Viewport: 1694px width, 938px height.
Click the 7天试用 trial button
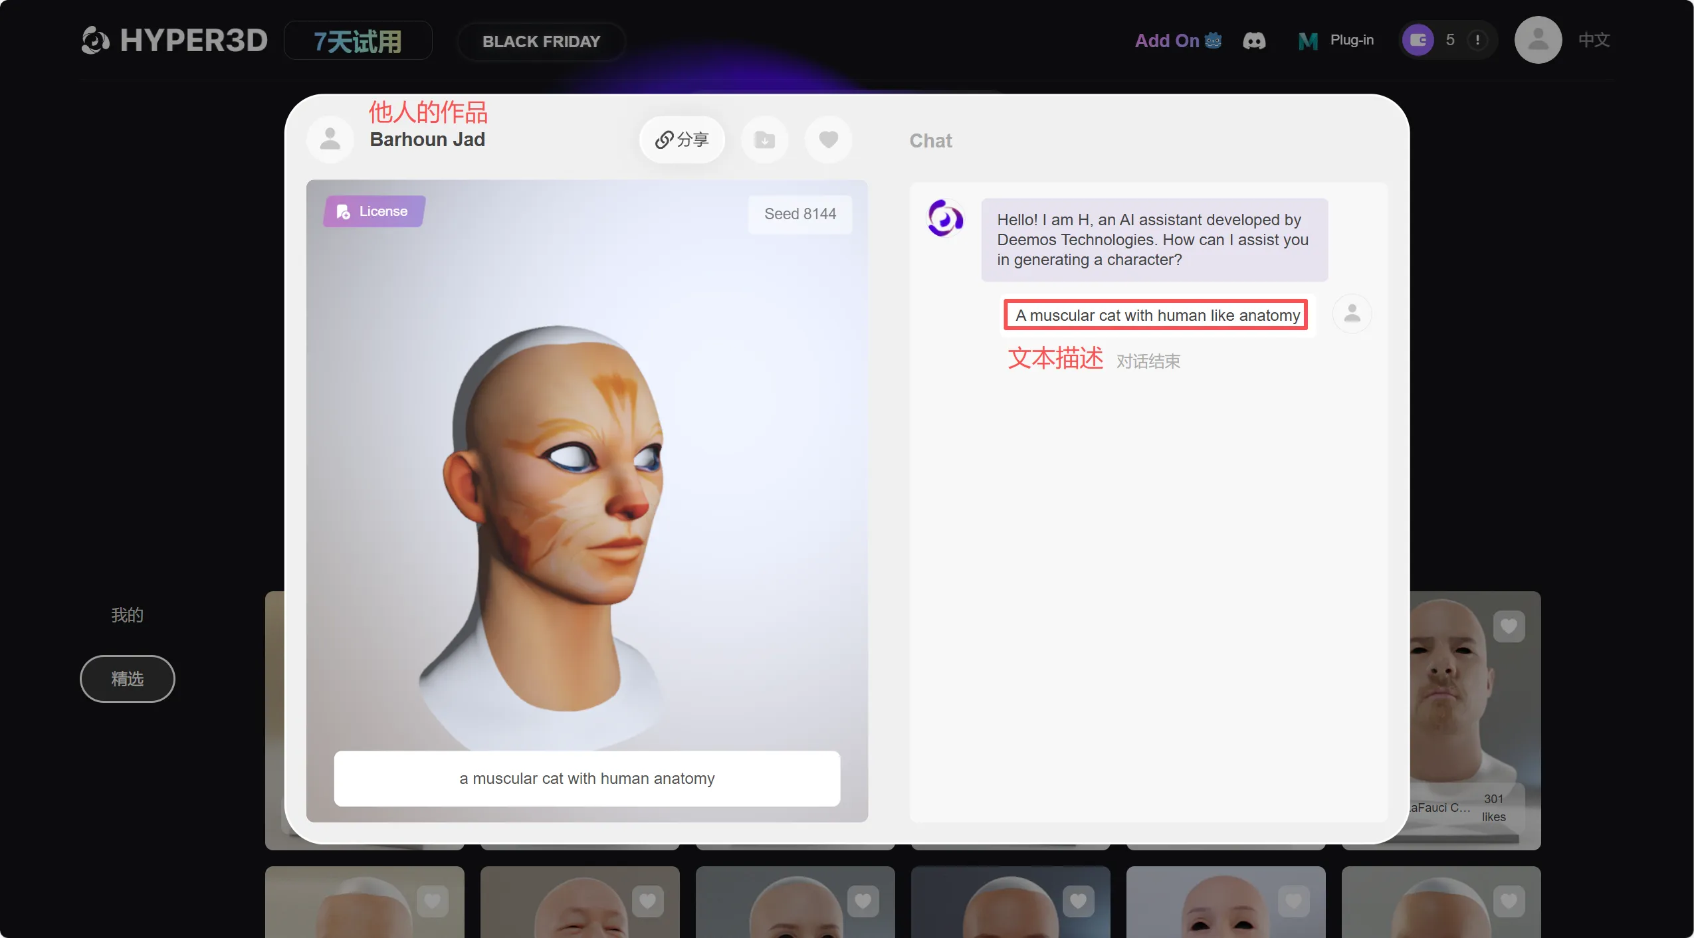point(358,41)
